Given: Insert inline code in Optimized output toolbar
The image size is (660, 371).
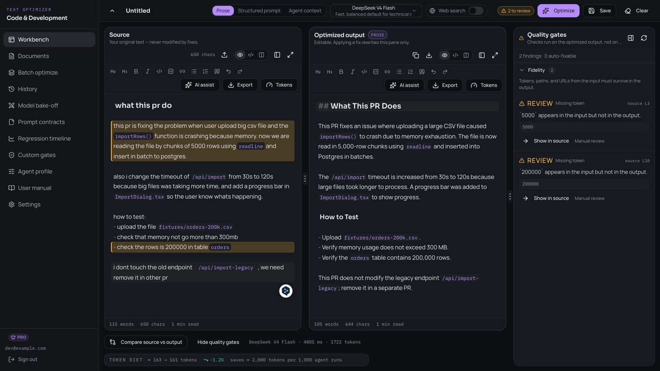Looking at the screenshot, I should point(364,72).
